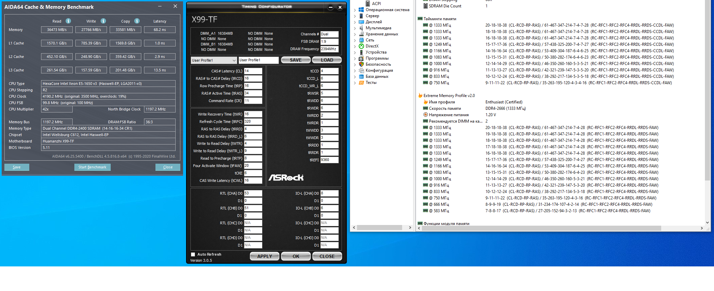Click the Устройства icon in the tree

361,52
